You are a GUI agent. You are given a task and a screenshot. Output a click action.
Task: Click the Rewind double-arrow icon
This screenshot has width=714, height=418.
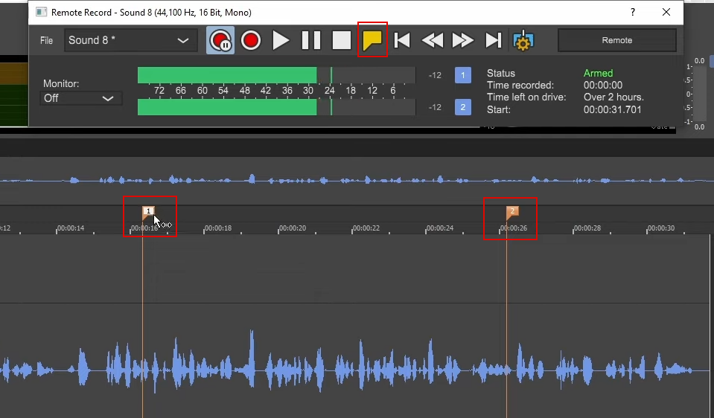pos(433,40)
